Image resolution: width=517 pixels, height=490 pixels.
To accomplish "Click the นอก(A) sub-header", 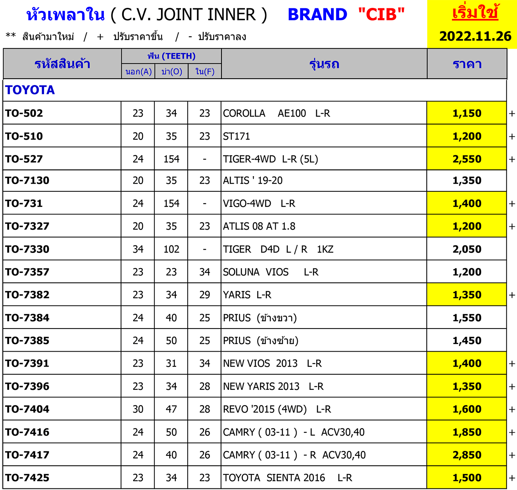I will point(138,72).
